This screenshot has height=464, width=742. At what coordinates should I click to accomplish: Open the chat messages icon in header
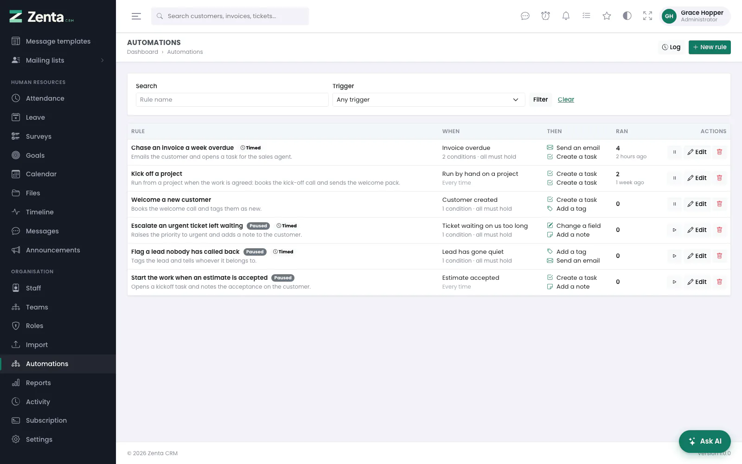click(525, 16)
